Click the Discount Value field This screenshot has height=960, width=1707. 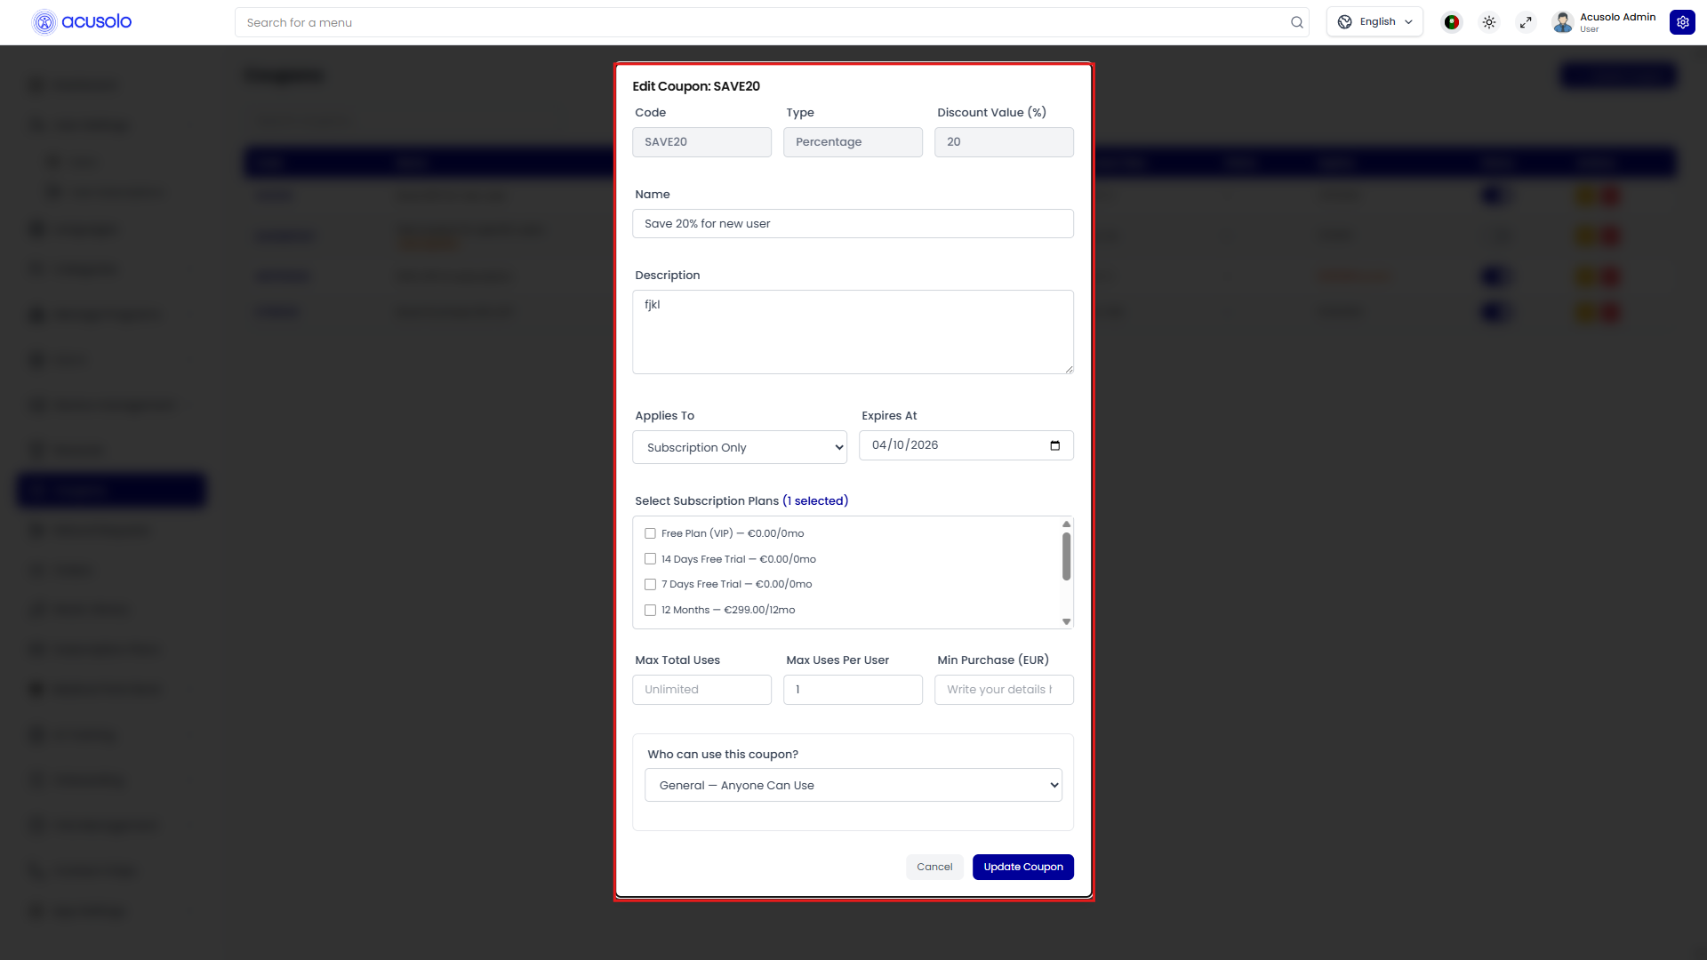coord(1004,142)
